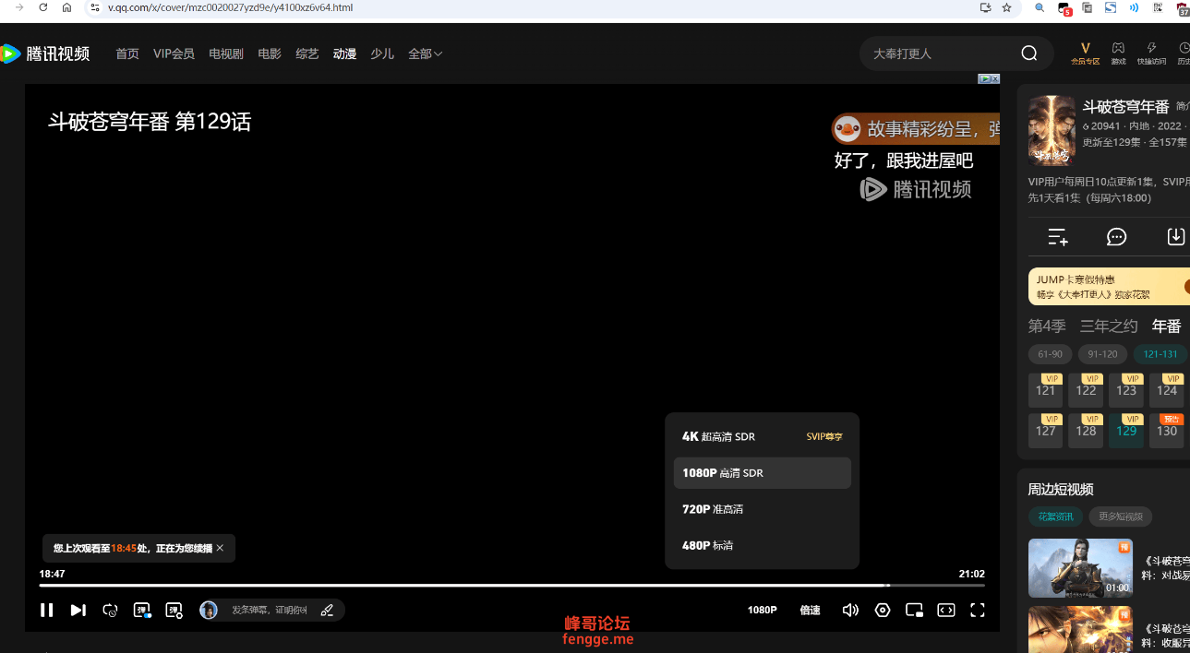Switch to 三年之约 season tab
The width and height of the screenshot is (1190, 653).
click(1109, 326)
